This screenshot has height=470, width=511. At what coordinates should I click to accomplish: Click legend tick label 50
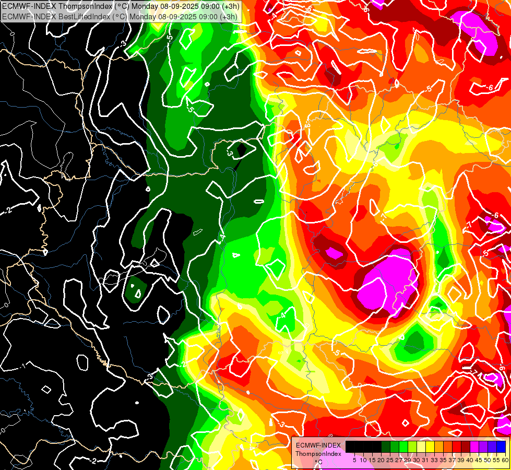(488, 460)
